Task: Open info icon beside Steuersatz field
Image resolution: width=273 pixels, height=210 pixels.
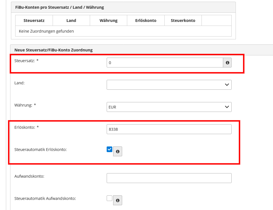Action: point(227,63)
